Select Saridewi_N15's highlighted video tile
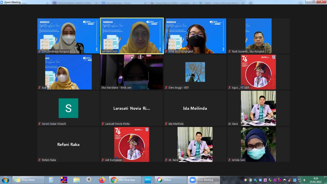This screenshot has width=327, height=184. click(132, 36)
